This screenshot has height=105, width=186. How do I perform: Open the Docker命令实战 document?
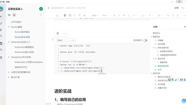point(22,37)
